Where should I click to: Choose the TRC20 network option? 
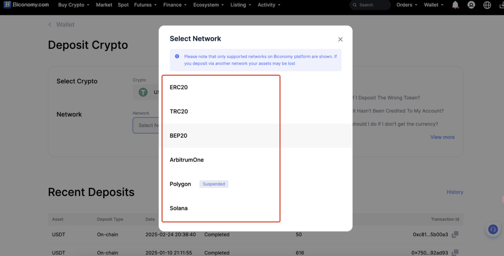click(x=179, y=111)
